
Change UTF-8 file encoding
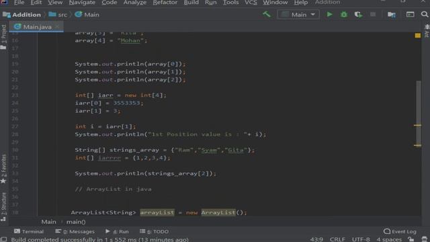(361, 239)
